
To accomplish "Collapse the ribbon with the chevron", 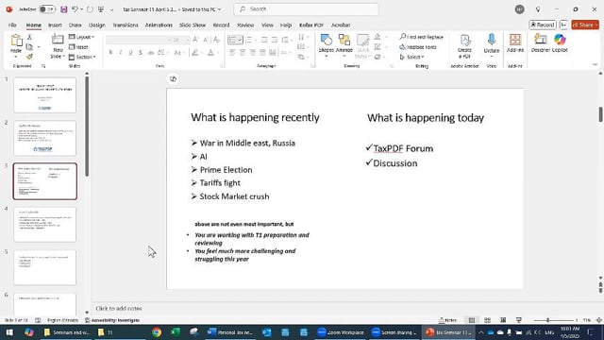I will [596, 65].
